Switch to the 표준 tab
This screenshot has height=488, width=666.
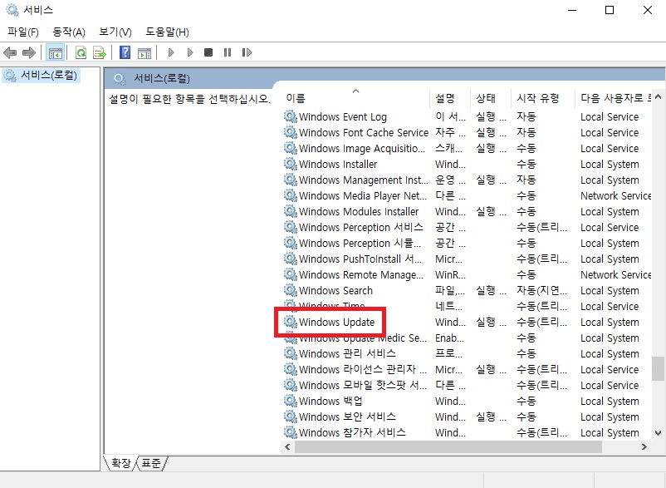point(151,463)
